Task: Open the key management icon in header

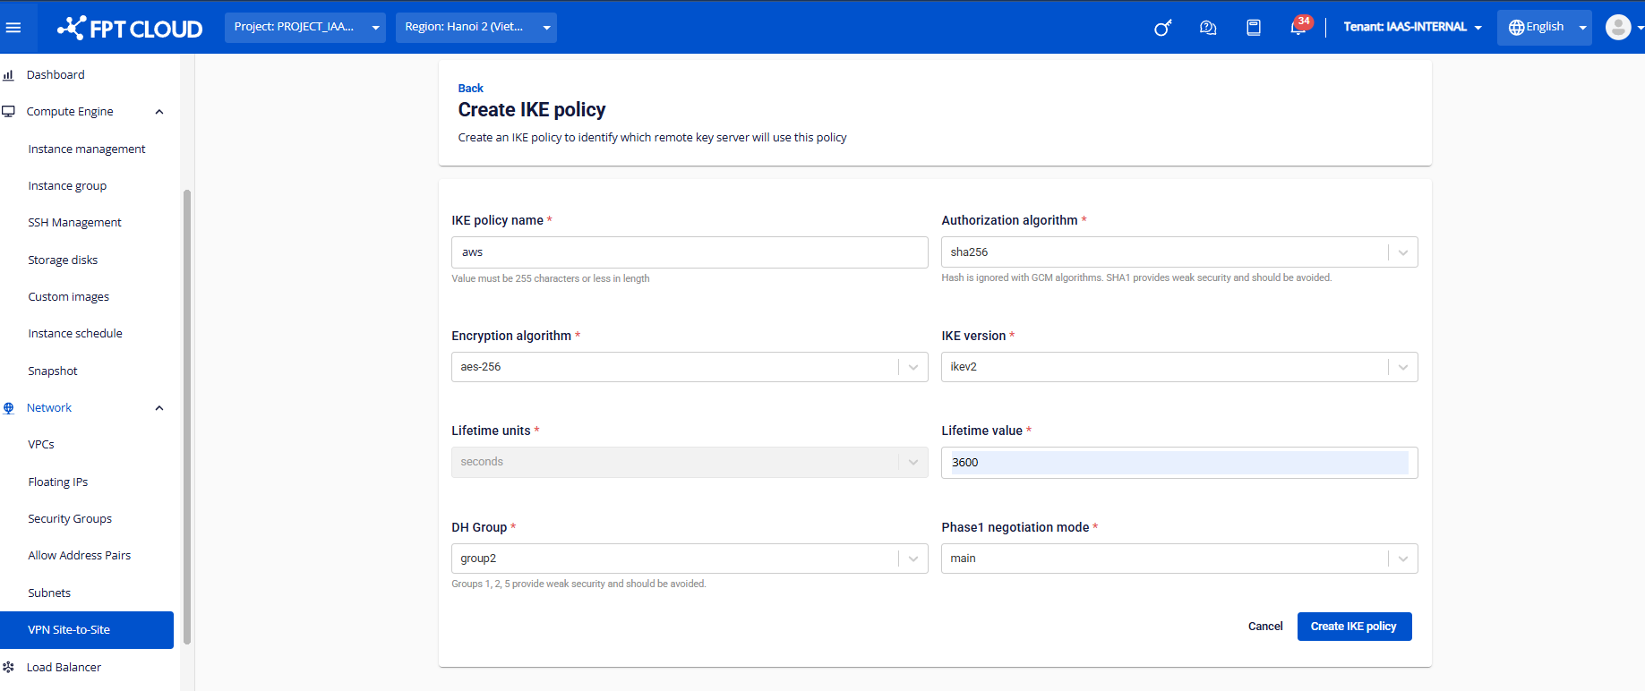Action: 1162,28
